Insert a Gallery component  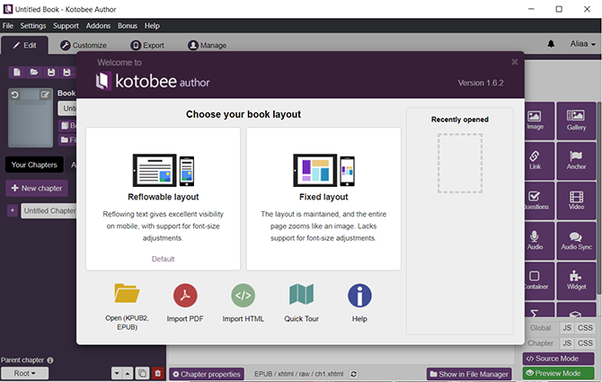tap(576, 122)
